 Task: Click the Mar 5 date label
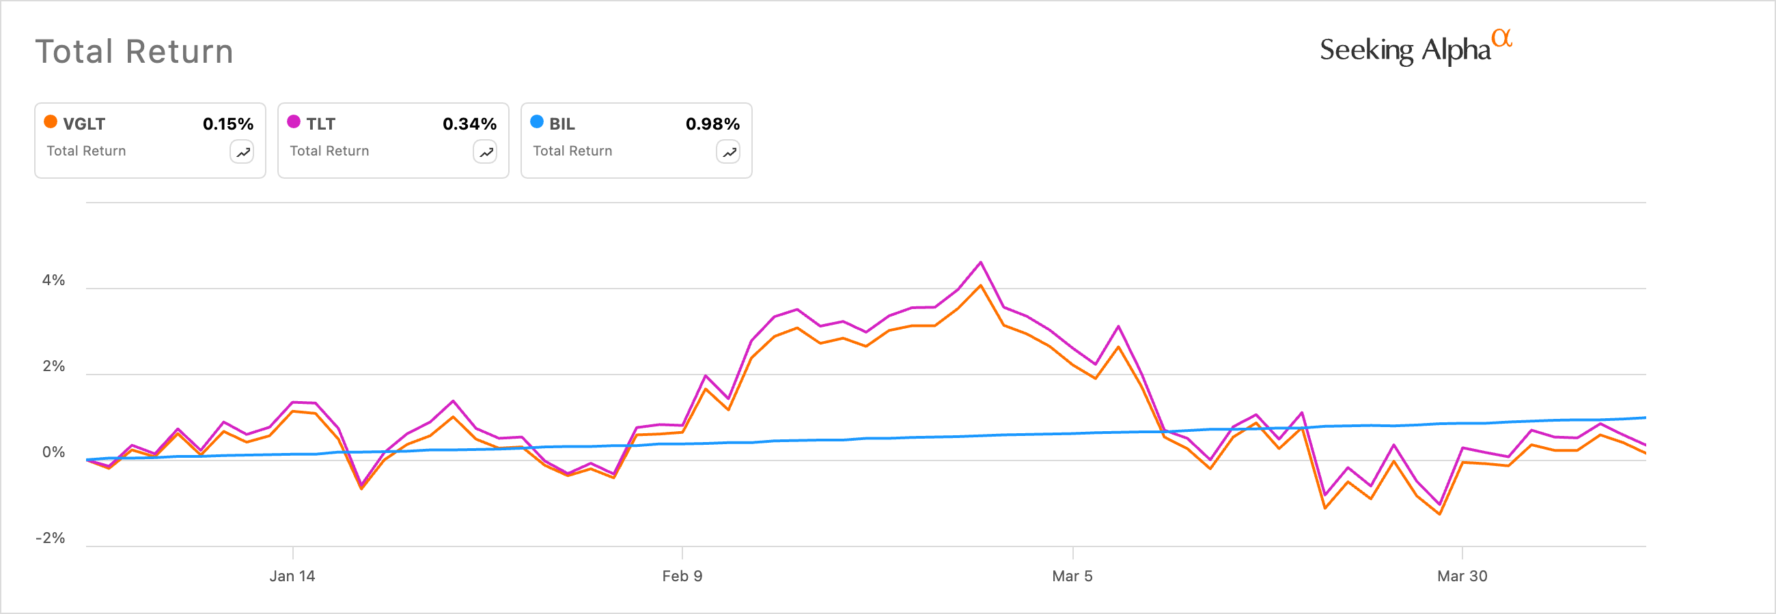1072,576
